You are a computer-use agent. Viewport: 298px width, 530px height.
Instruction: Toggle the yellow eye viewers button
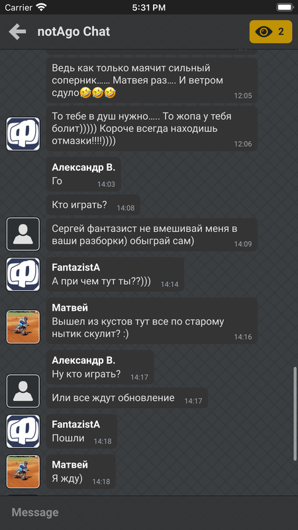coord(271,32)
